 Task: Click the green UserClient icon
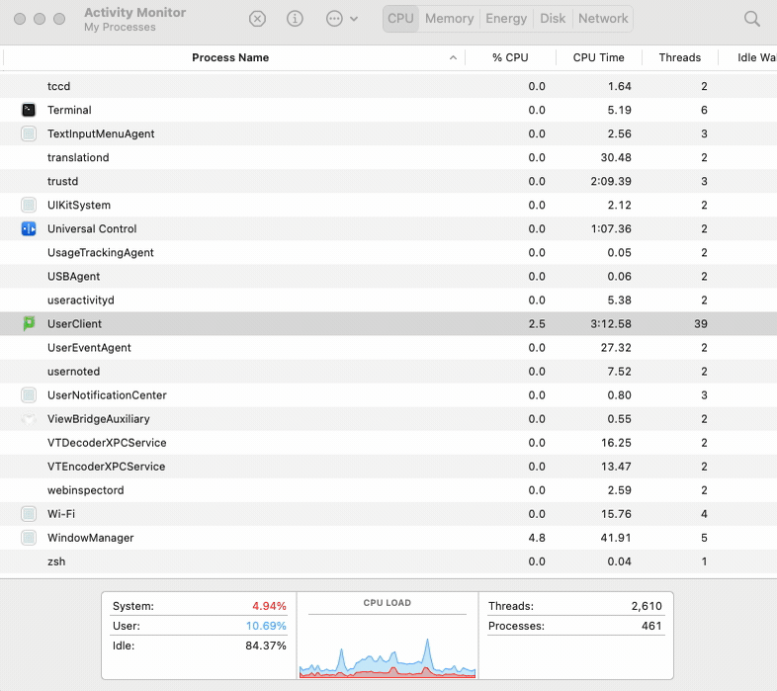tap(29, 323)
